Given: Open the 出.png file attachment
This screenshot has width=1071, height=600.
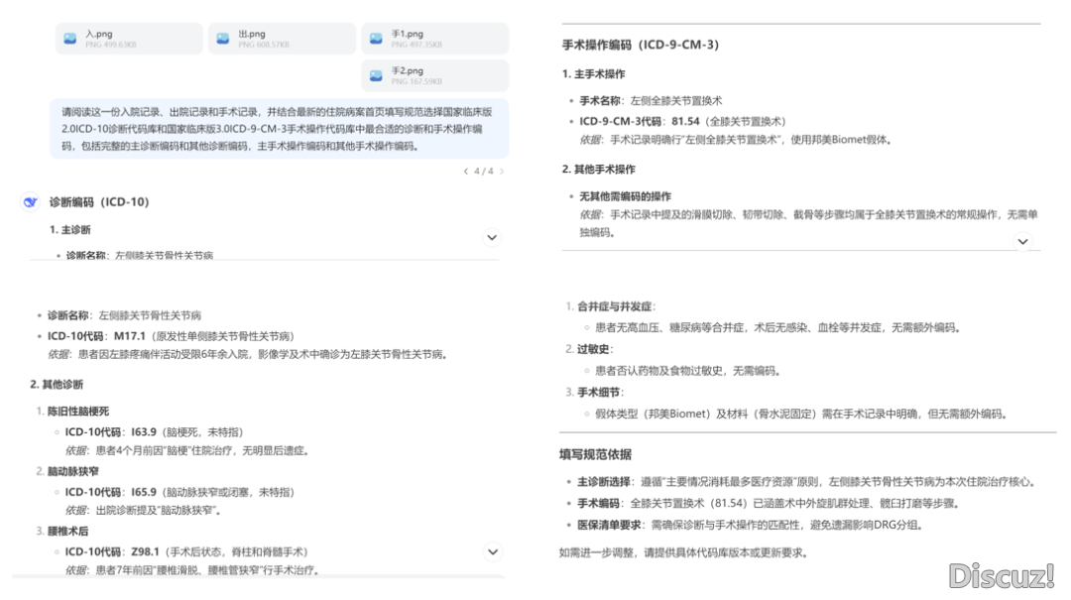Looking at the screenshot, I should (x=282, y=39).
